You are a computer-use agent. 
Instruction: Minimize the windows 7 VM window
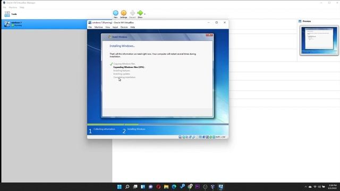click(x=208, y=22)
